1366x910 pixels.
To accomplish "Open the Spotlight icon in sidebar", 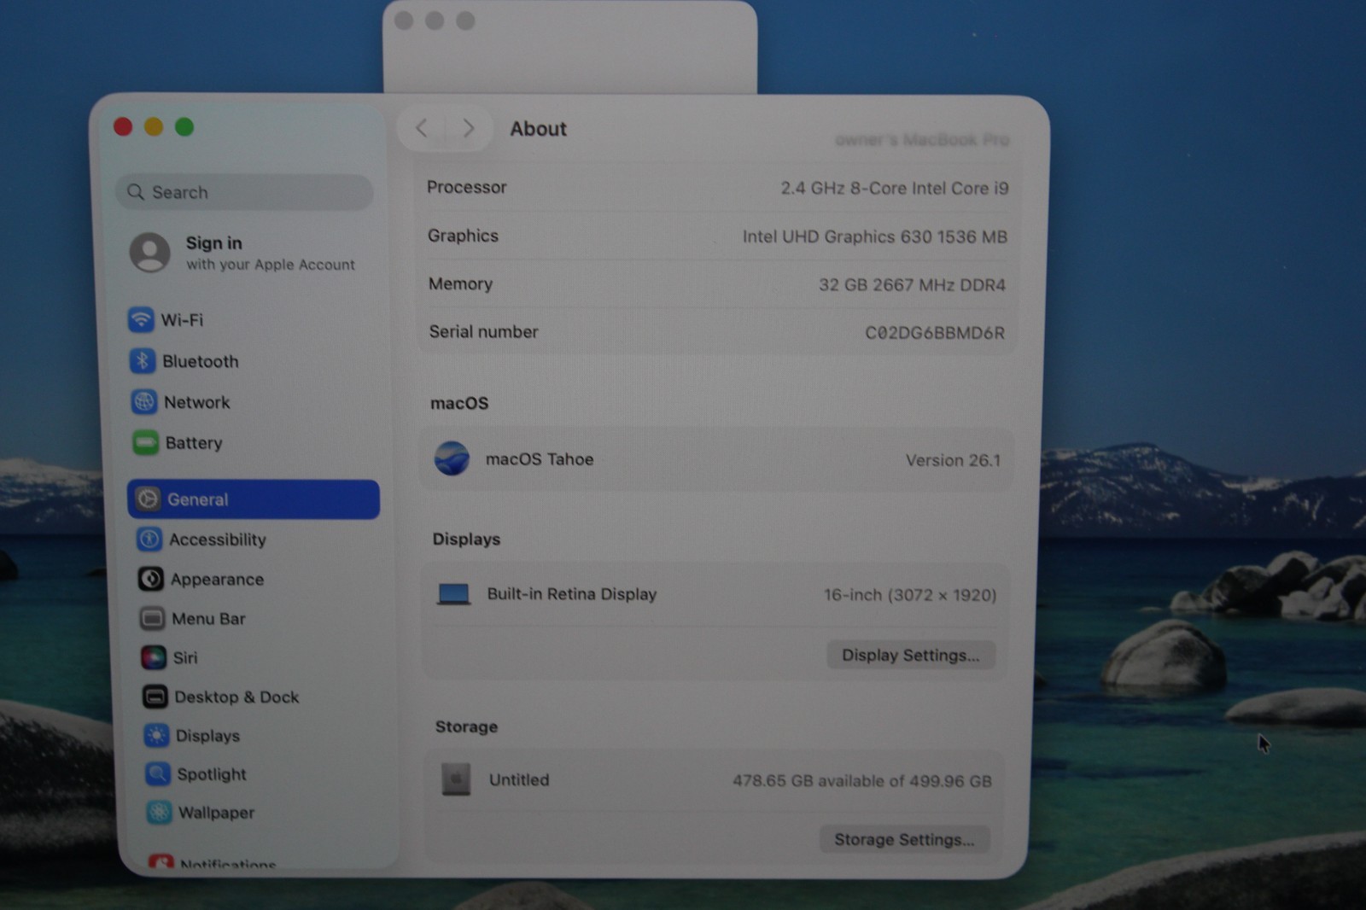I will (x=158, y=773).
